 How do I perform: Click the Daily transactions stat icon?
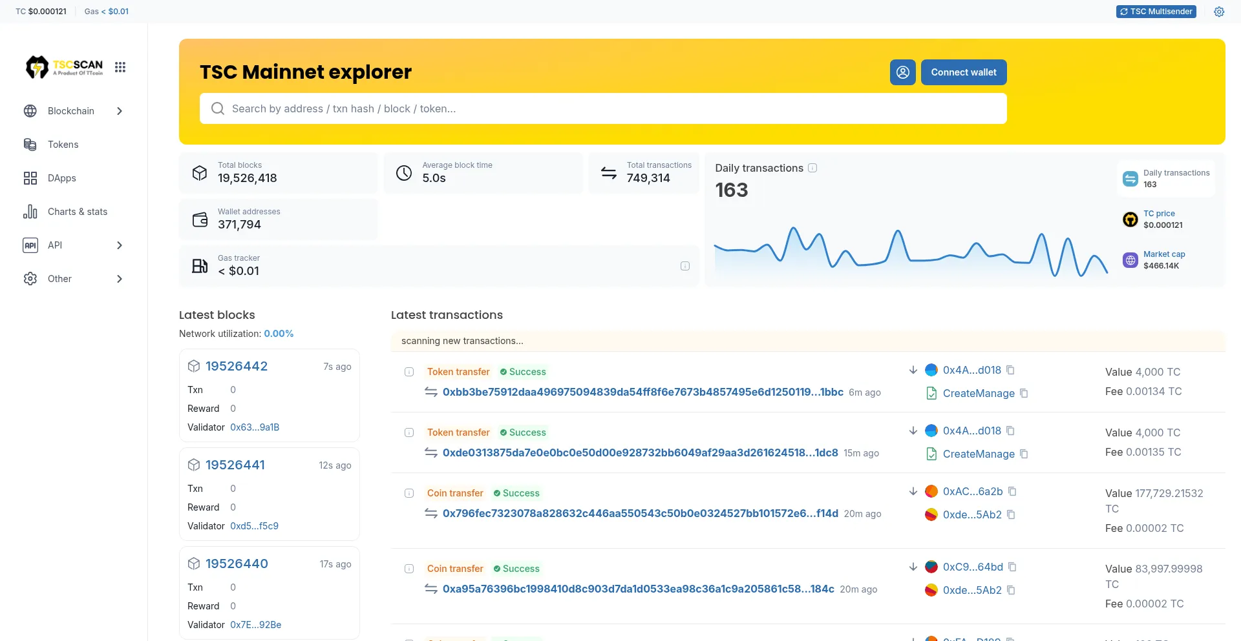tap(1130, 179)
